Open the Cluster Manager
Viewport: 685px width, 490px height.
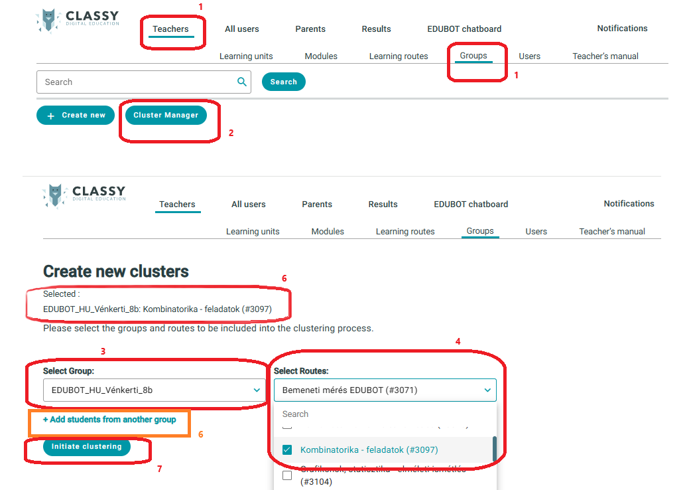(x=166, y=115)
